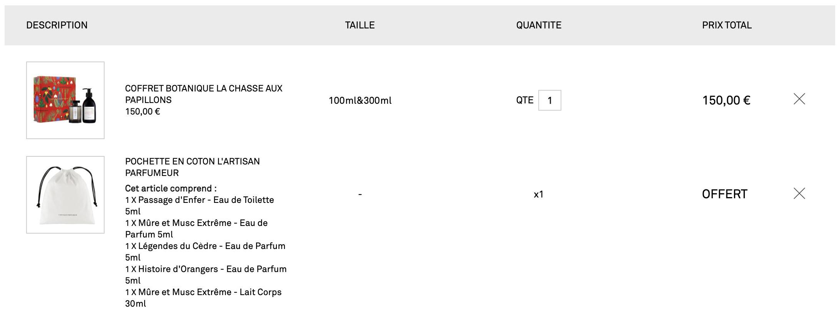Click the QUANTITE column header

click(538, 25)
